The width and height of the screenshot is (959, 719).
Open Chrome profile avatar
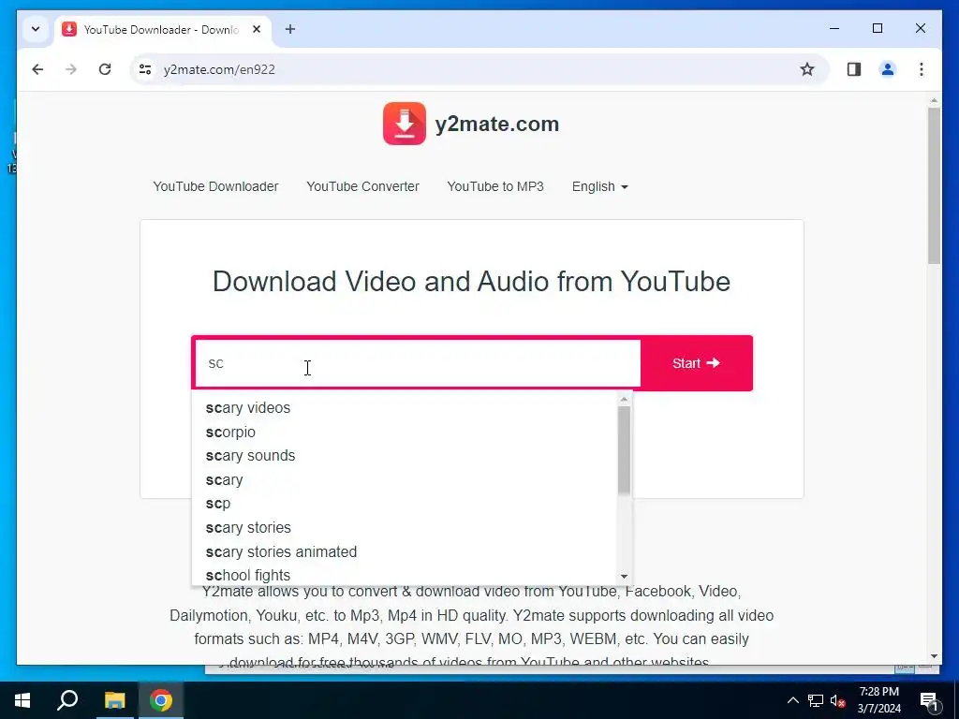click(x=888, y=69)
